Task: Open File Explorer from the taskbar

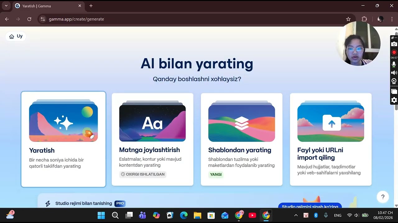Action: tap(197, 215)
